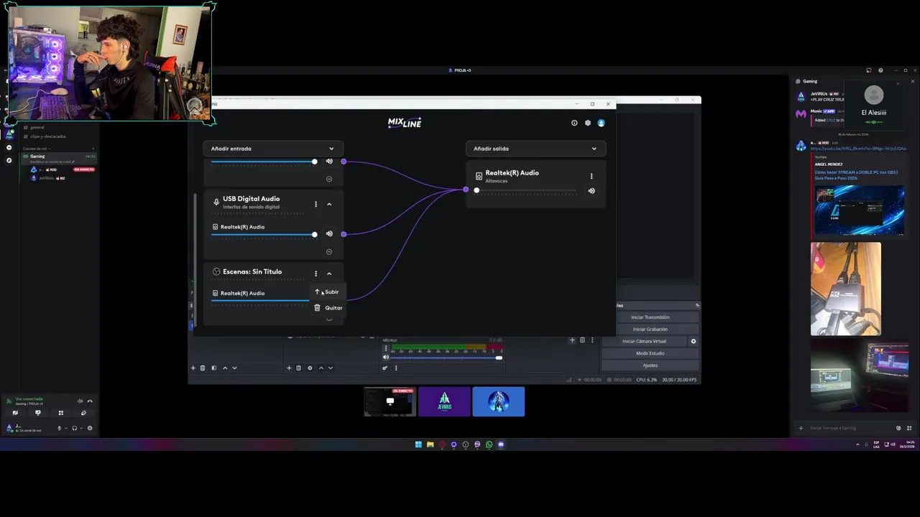
Task: Select the JEVIRUS stream thumbnail
Action: (x=444, y=401)
